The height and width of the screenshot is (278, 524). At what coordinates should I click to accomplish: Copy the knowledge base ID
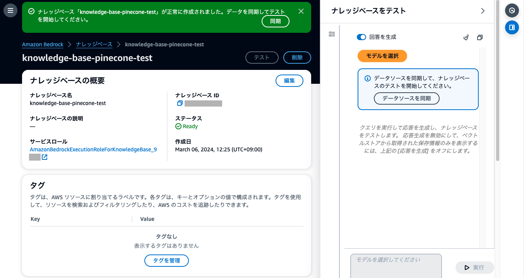click(x=180, y=103)
